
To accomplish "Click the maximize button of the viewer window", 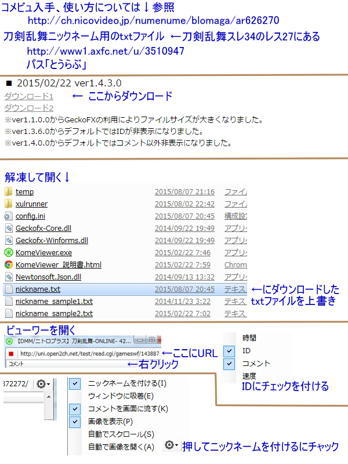I will pyautogui.click(x=151, y=339).
